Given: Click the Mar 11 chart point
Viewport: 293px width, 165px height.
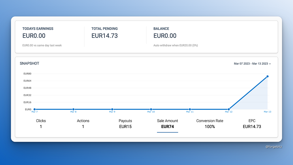Looking at the screenshot, I should click(x=190, y=110).
